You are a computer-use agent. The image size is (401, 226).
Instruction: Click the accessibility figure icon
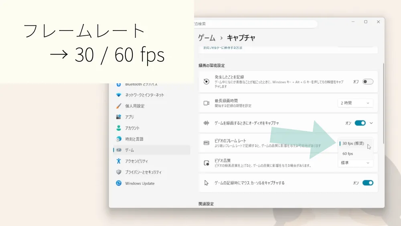pyautogui.click(x=119, y=161)
